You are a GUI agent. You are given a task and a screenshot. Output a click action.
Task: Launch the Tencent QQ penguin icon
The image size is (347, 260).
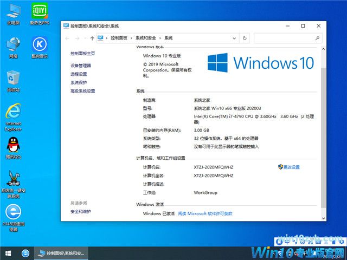pyautogui.click(x=13, y=148)
